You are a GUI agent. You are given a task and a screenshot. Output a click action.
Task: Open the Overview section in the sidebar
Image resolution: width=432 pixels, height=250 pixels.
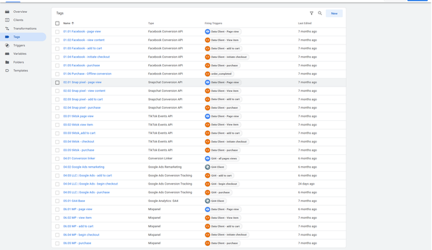pos(20,11)
